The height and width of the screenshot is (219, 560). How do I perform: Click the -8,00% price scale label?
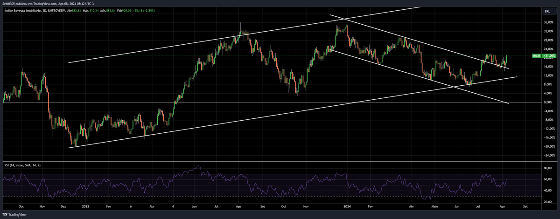click(x=548, y=120)
